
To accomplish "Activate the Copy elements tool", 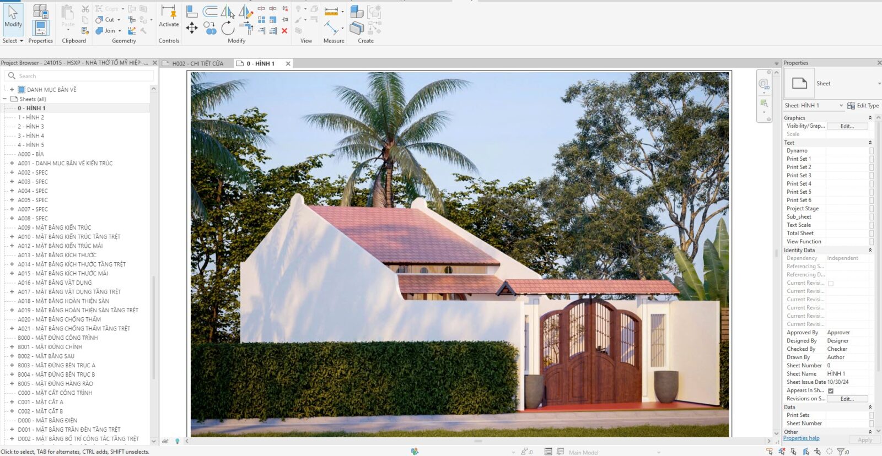I will click(x=210, y=28).
